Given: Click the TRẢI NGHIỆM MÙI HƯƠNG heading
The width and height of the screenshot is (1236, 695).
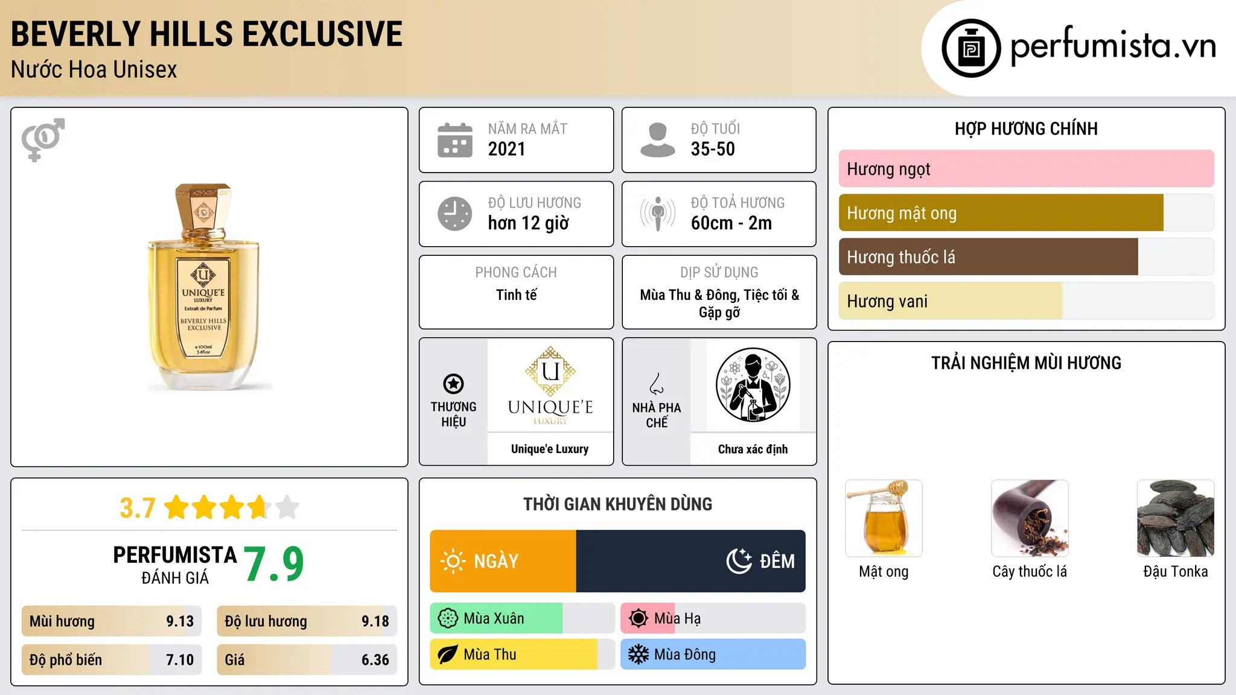Looking at the screenshot, I should coord(1026,363).
